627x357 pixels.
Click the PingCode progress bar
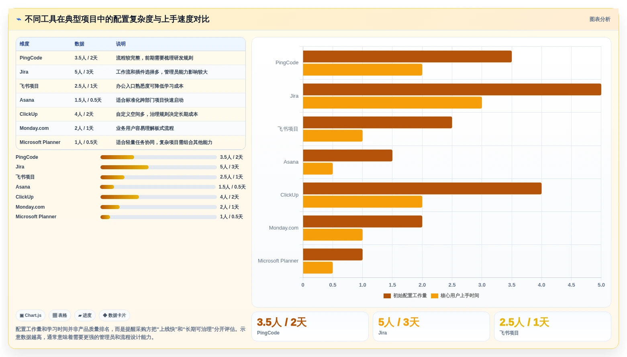pos(159,157)
